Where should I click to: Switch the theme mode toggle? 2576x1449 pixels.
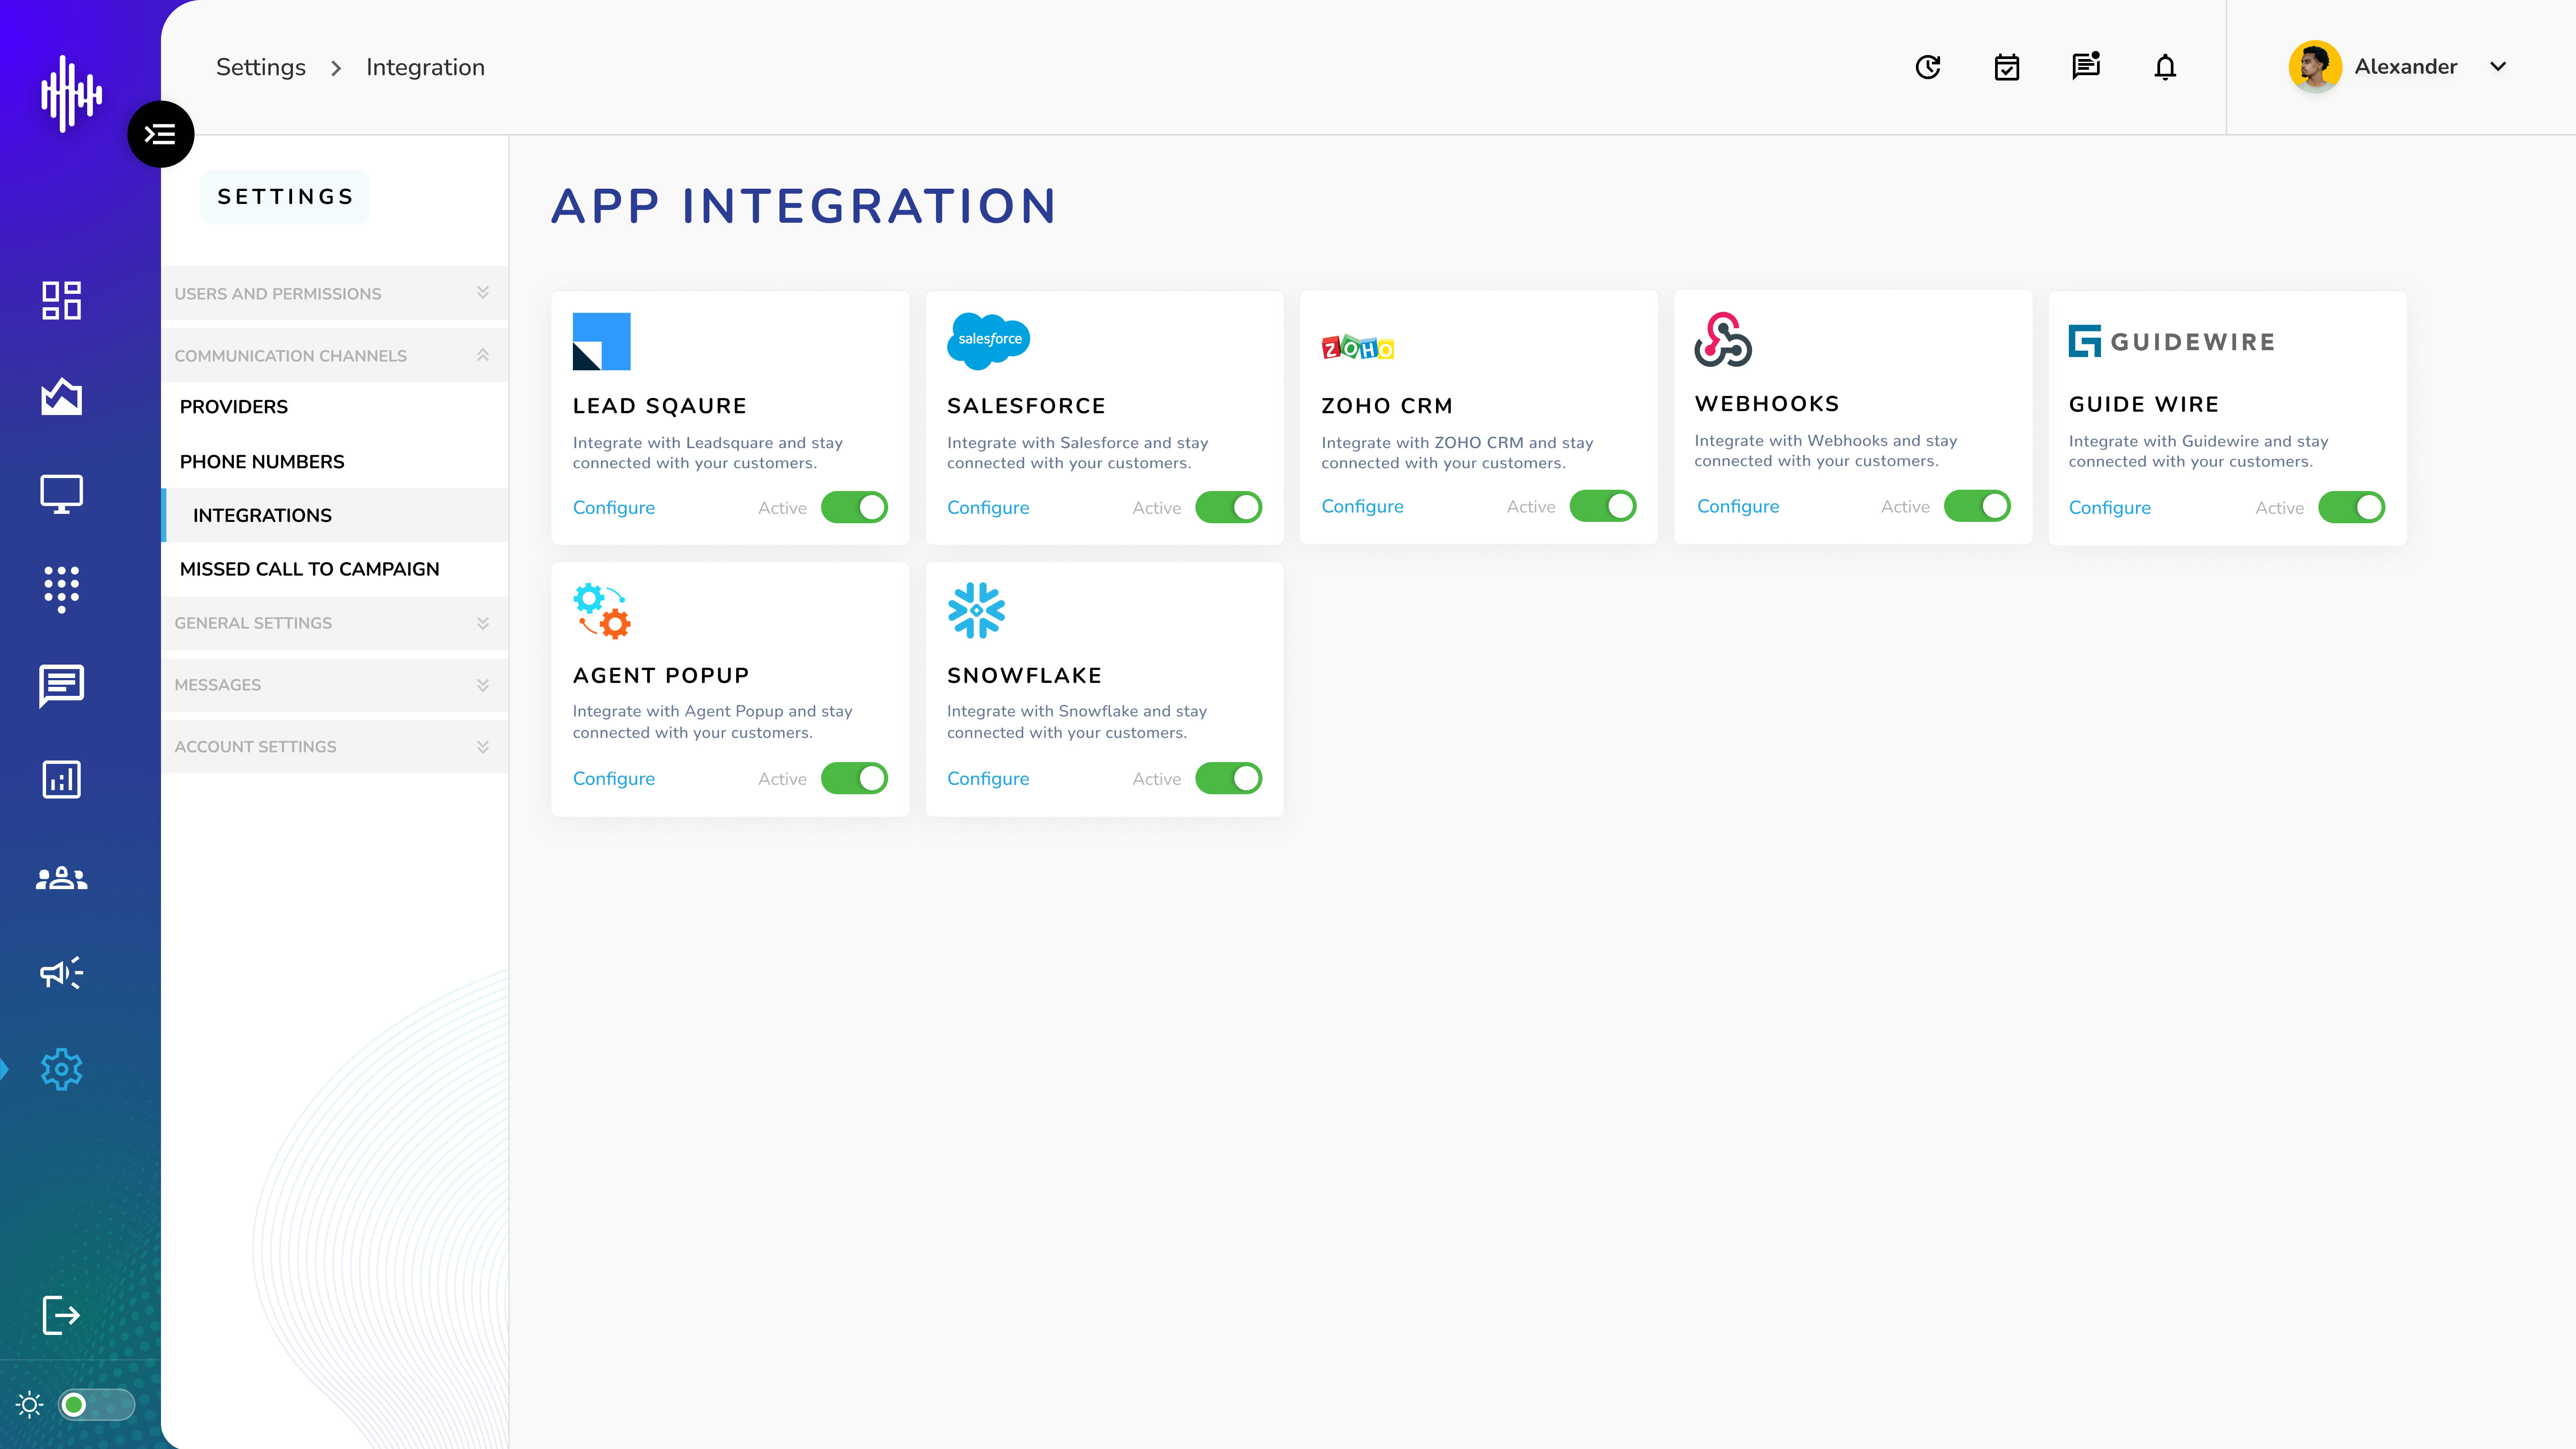[x=96, y=1405]
